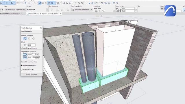Image resolution: width=185 pixels, height=104 pixels.
Task: Open the orbit icon dropdown arrow
Action: pyautogui.click(x=60, y=3)
